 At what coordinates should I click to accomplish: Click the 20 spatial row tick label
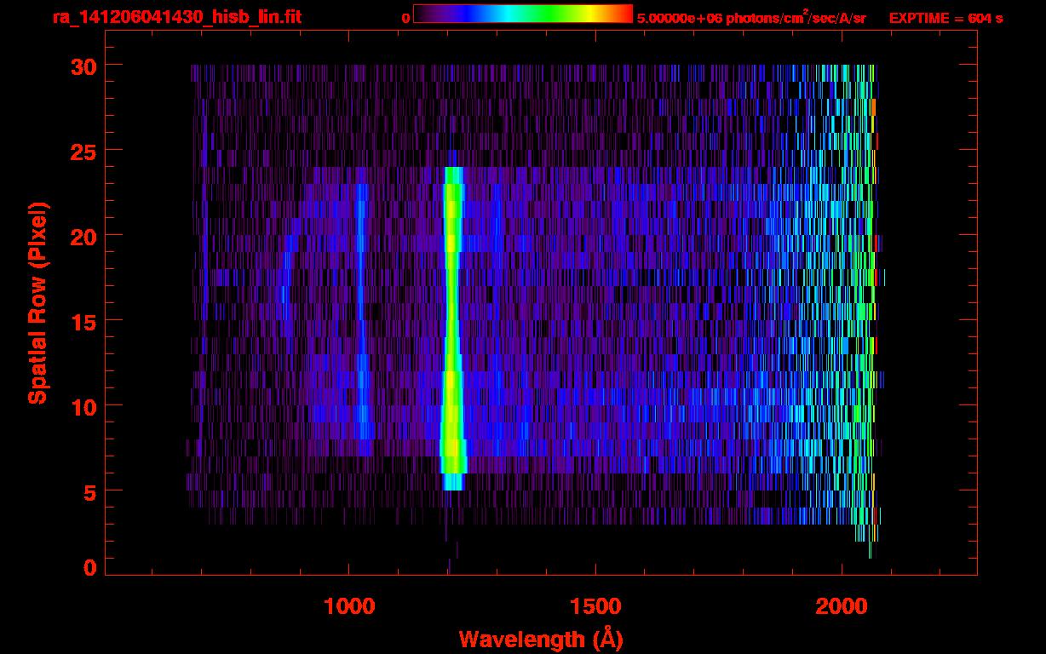83,236
